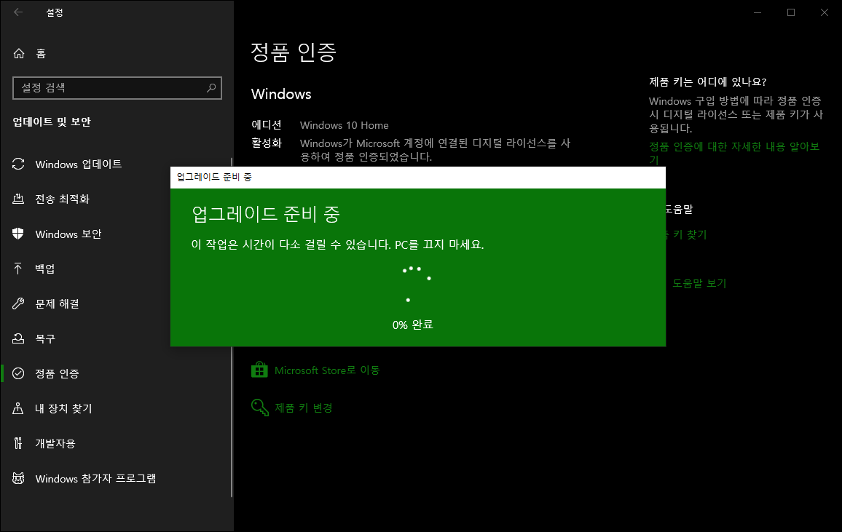Click the 0% 완료 progress indicator
The height and width of the screenshot is (532, 842).
[x=413, y=325]
